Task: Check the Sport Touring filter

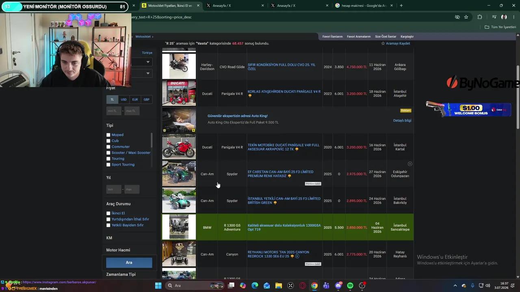Action: tap(108, 165)
